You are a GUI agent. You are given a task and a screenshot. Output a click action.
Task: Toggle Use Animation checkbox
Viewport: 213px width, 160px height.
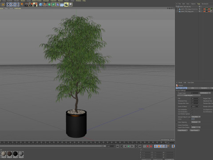click(192, 110)
